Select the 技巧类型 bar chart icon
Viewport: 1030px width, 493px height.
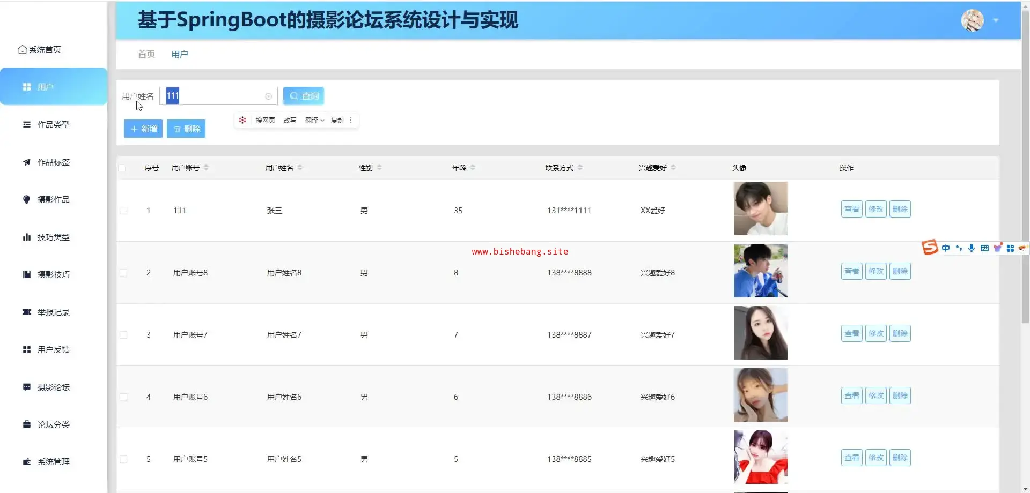coord(26,237)
